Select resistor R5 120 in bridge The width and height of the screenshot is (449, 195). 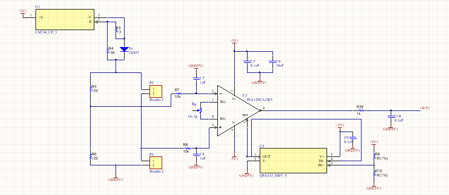90,89
